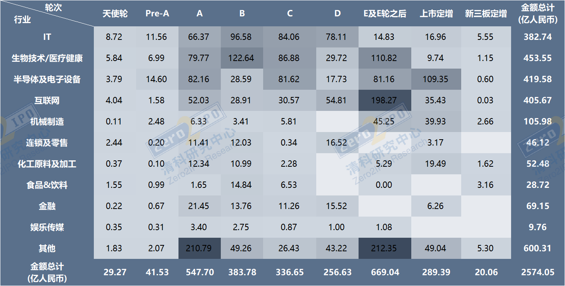Select the 上市定增 column header
The width and height of the screenshot is (565, 286).
[436, 14]
